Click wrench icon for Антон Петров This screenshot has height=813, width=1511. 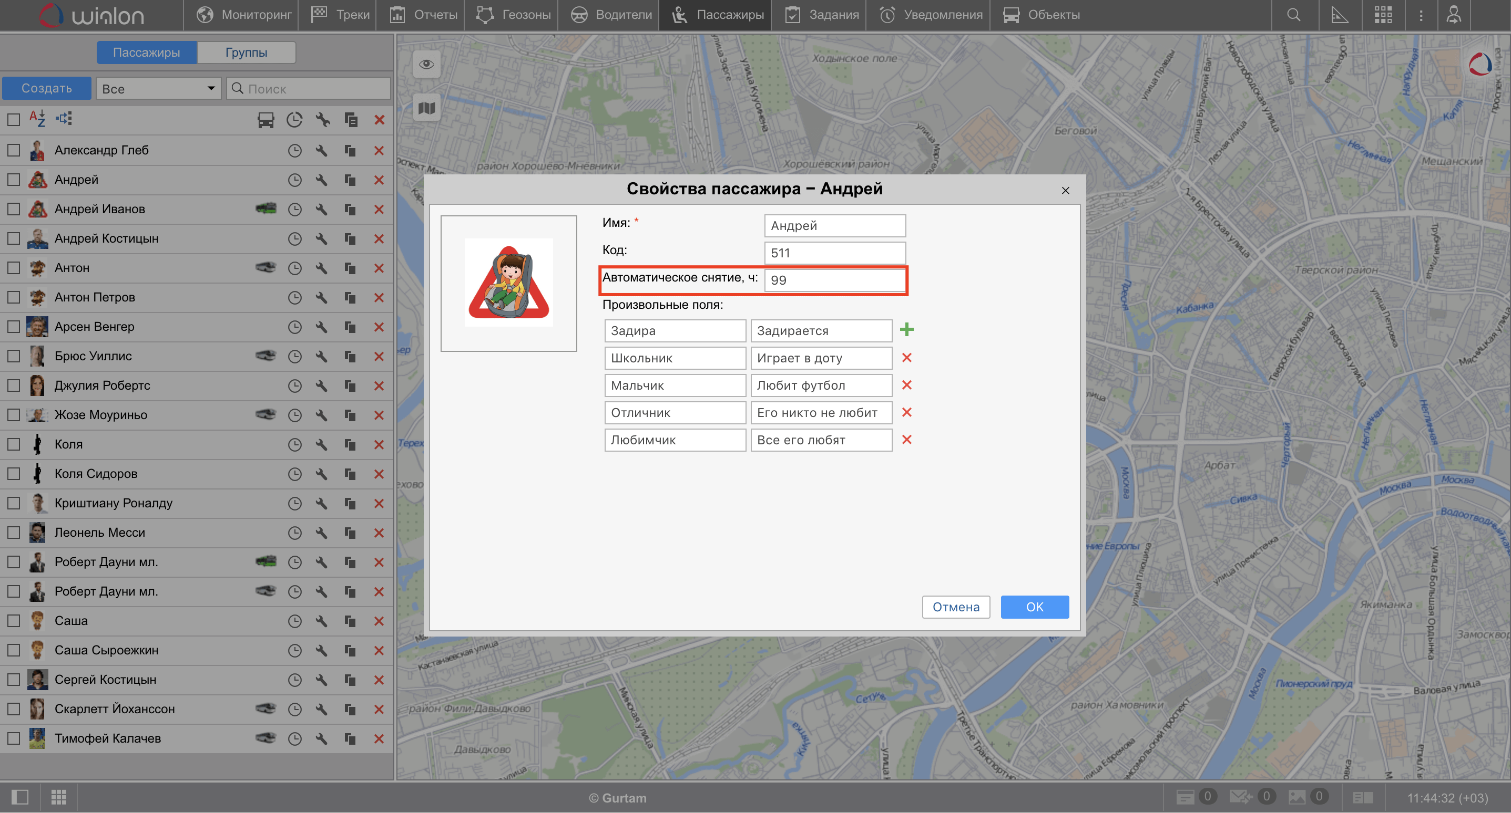pos(321,298)
